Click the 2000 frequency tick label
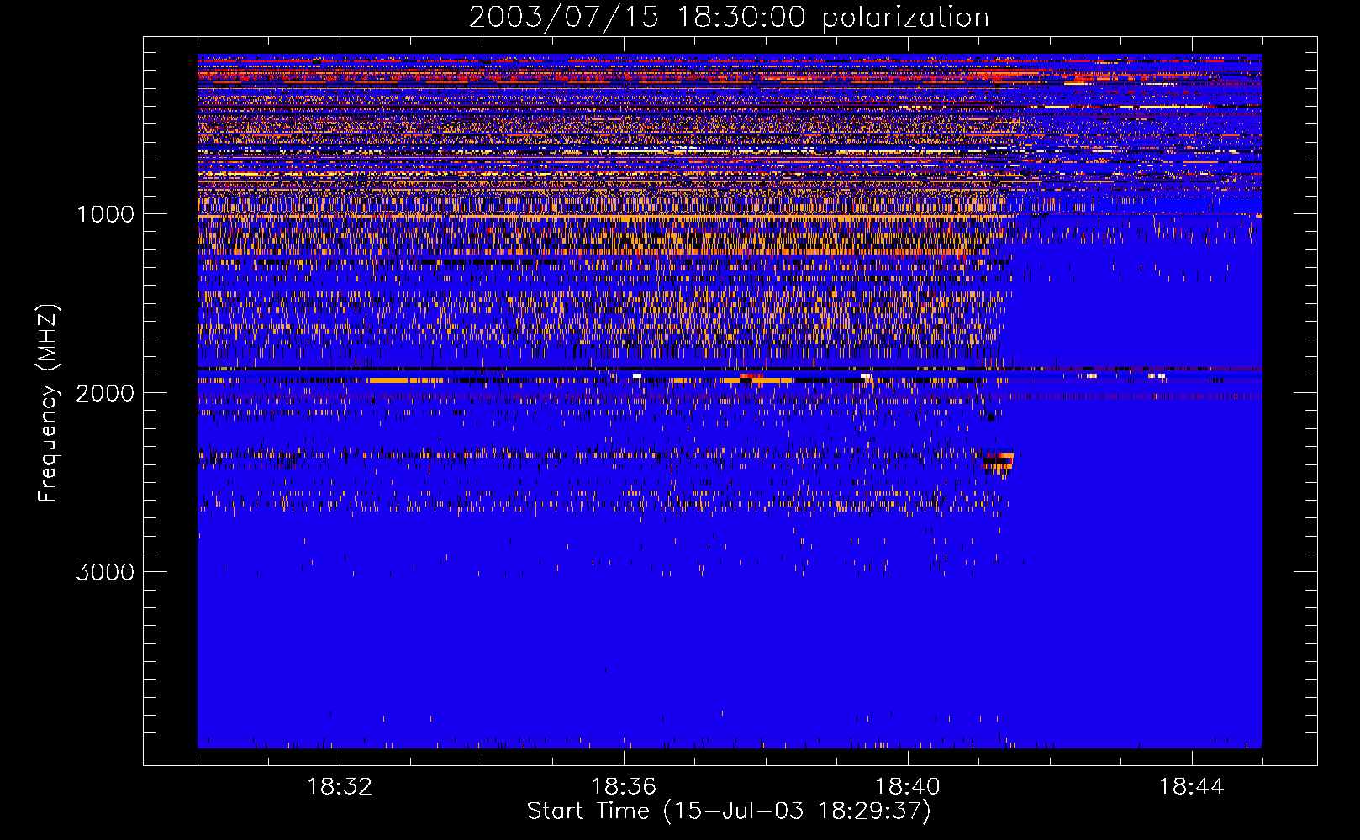1360x840 pixels. pos(105,393)
